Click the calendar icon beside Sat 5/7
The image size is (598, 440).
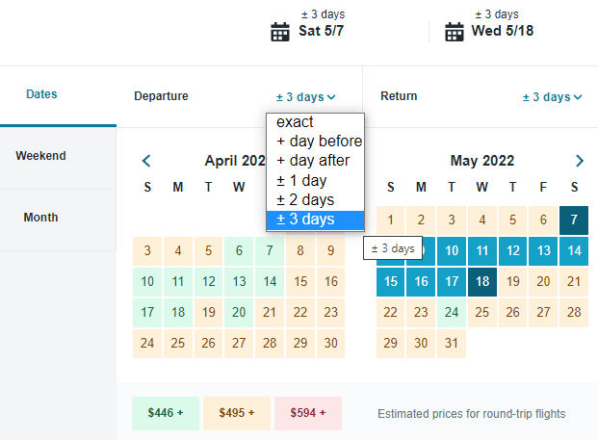tap(280, 32)
